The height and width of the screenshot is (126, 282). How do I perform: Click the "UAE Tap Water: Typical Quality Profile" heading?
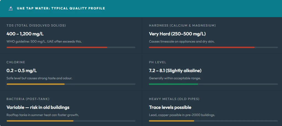pyautogui.click(x=61, y=8)
